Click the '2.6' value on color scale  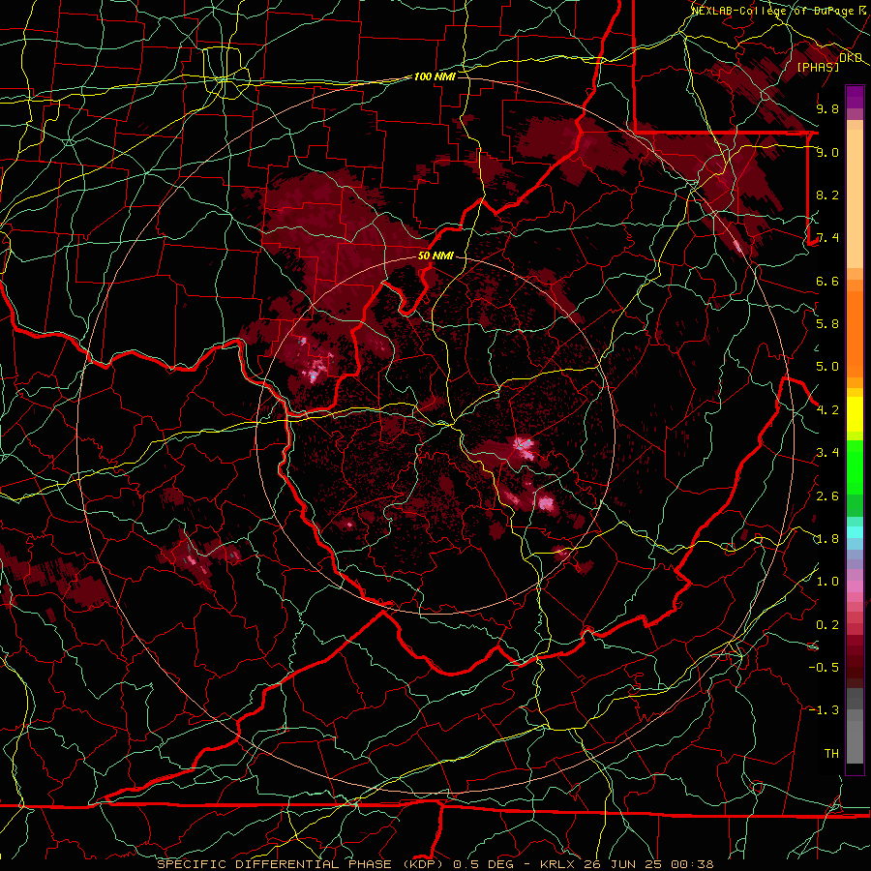coord(827,496)
